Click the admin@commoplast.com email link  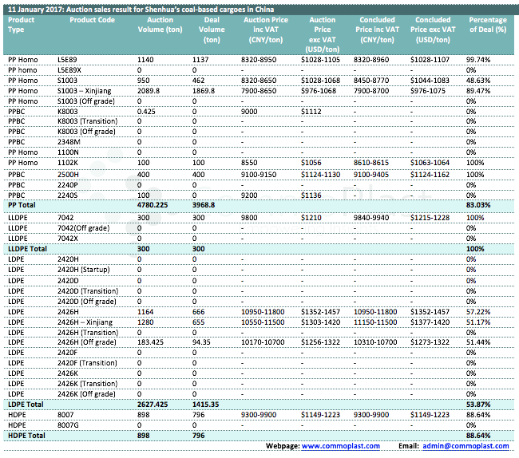[x=467, y=445]
